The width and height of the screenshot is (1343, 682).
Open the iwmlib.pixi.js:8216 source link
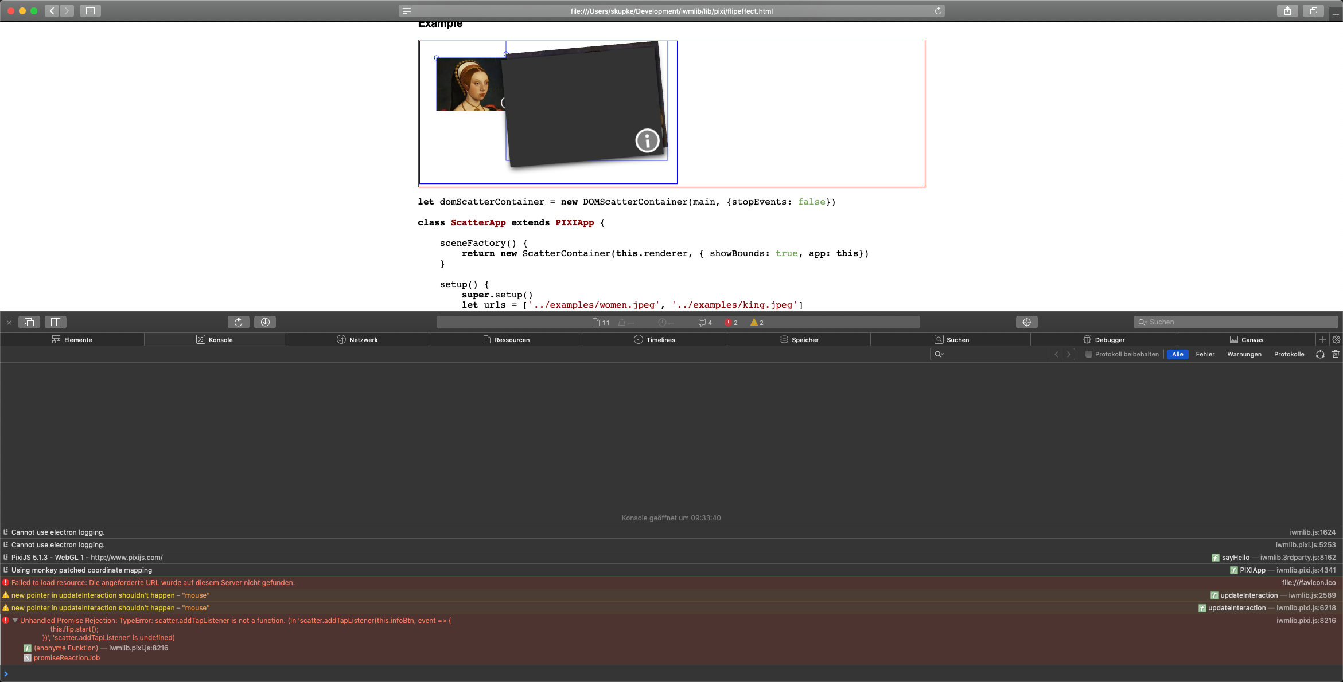pyautogui.click(x=1306, y=621)
